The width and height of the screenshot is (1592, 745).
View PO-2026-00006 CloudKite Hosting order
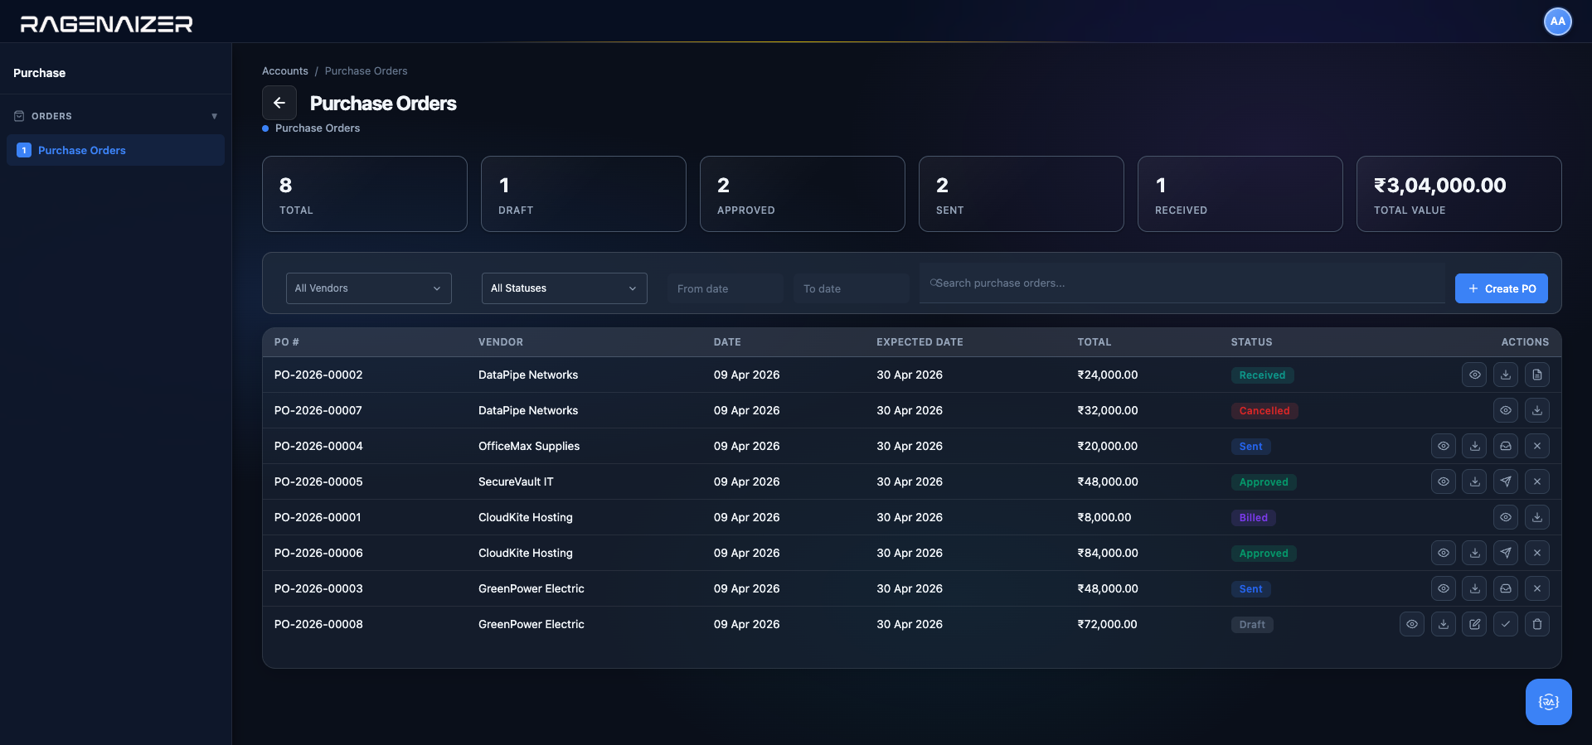click(x=1444, y=553)
